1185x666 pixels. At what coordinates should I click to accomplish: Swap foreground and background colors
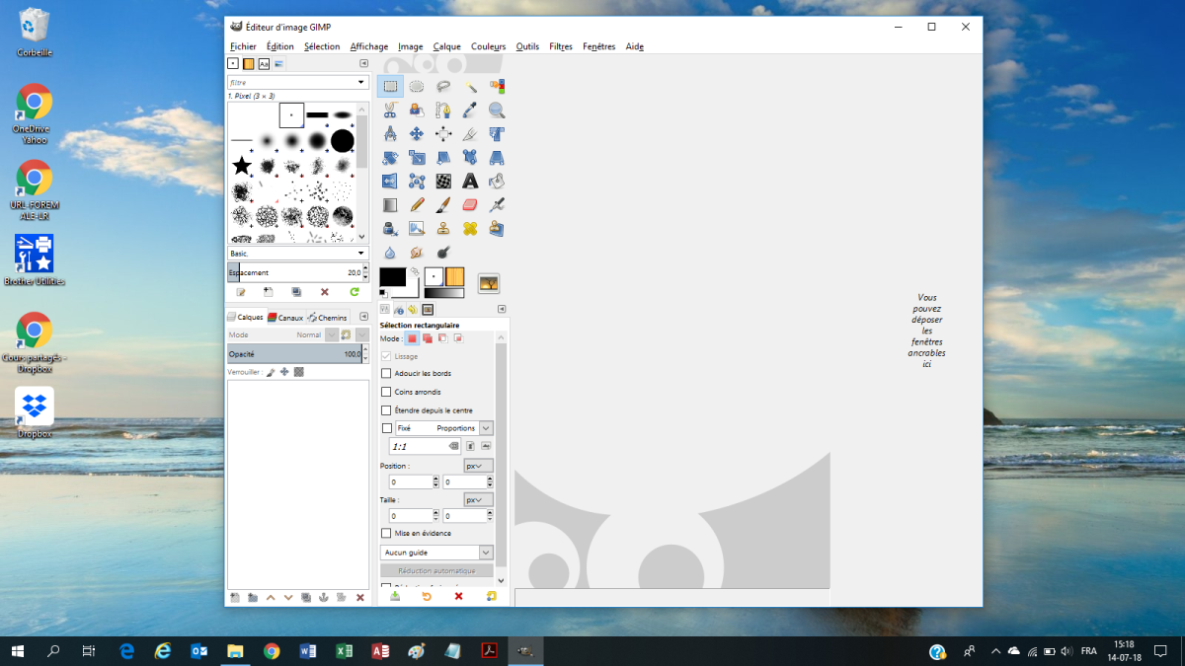click(415, 270)
